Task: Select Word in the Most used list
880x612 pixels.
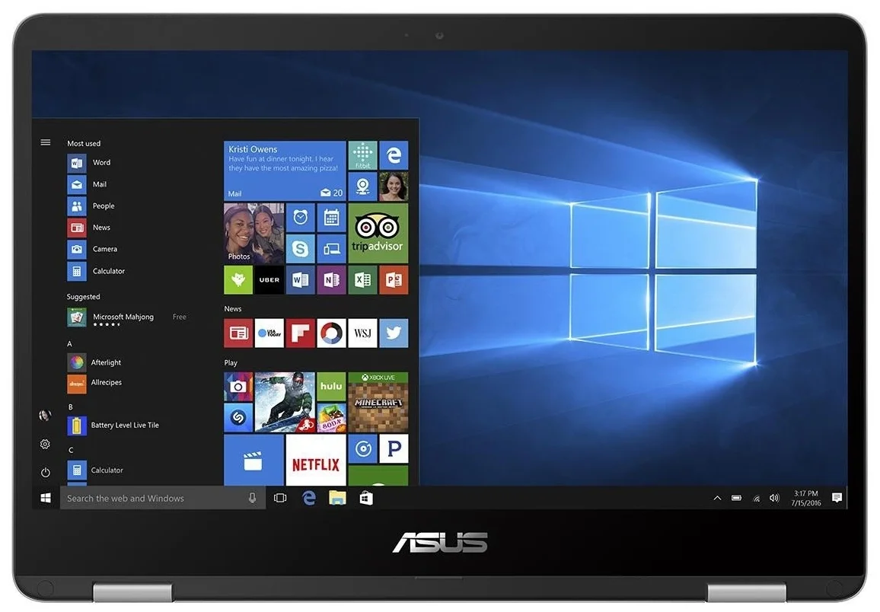Action: click(101, 163)
